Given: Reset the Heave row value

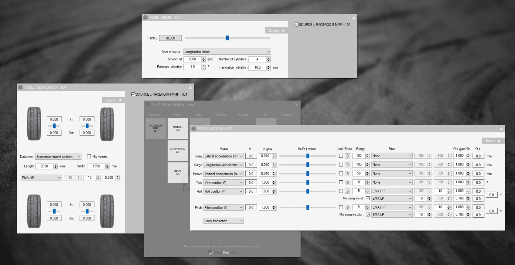Looking at the screenshot, I should [348, 174].
